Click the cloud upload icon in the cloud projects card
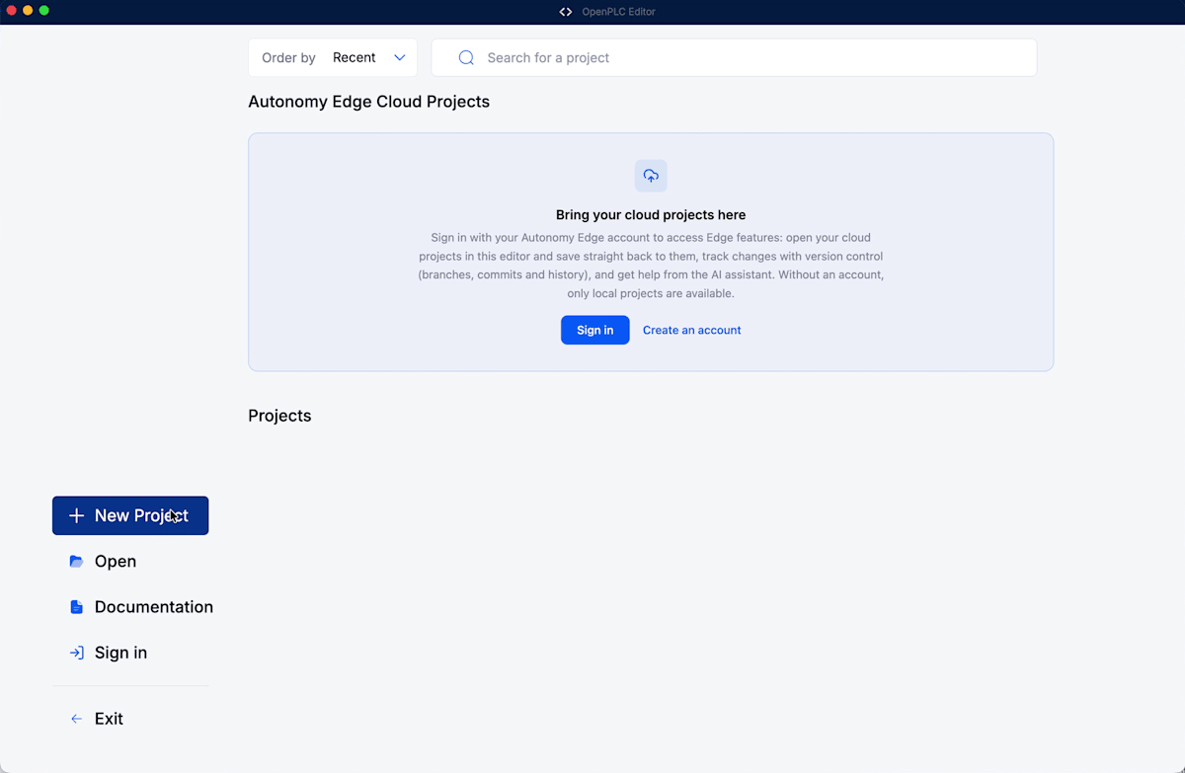This screenshot has height=773, width=1185. 651,176
